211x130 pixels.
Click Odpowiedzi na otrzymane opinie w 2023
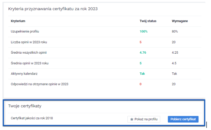pyautogui.click(x=39, y=84)
